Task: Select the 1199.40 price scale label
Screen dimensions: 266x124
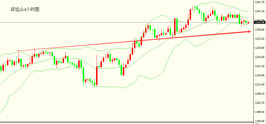Action: click(260, 112)
